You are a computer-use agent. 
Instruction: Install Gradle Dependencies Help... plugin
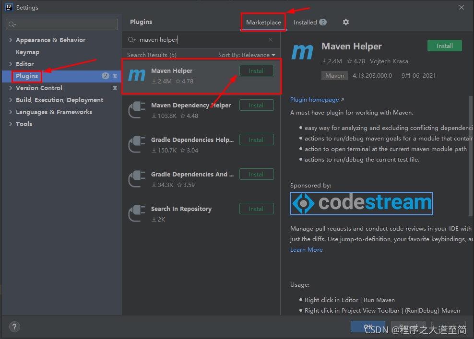click(257, 140)
